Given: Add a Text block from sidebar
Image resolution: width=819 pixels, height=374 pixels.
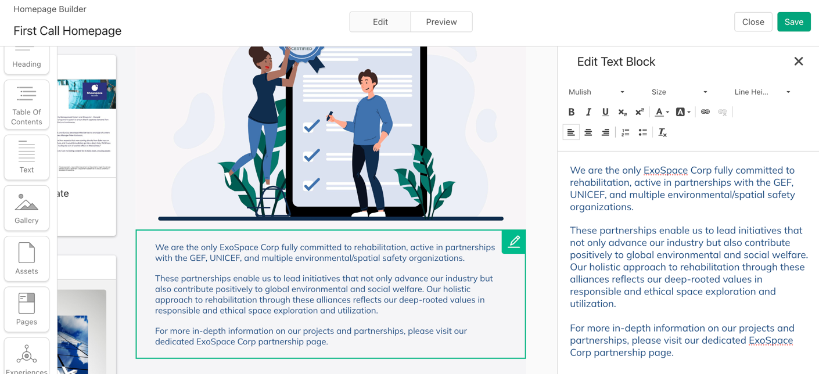Looking at the screenshot, I should click(27, 157).
